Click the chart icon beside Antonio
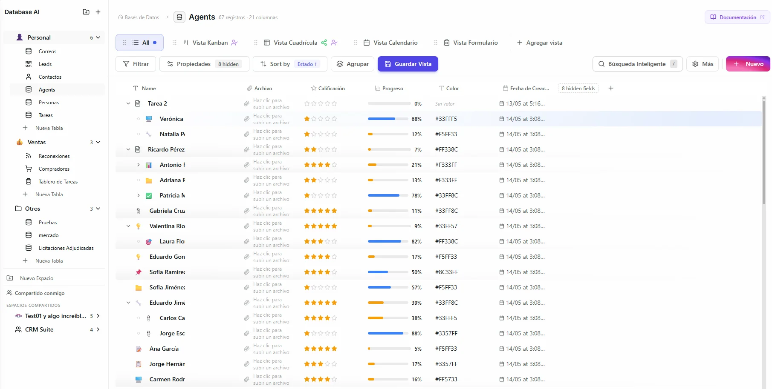Image resolution: width=772 pixels, height=389 pixels. point(149,165)
